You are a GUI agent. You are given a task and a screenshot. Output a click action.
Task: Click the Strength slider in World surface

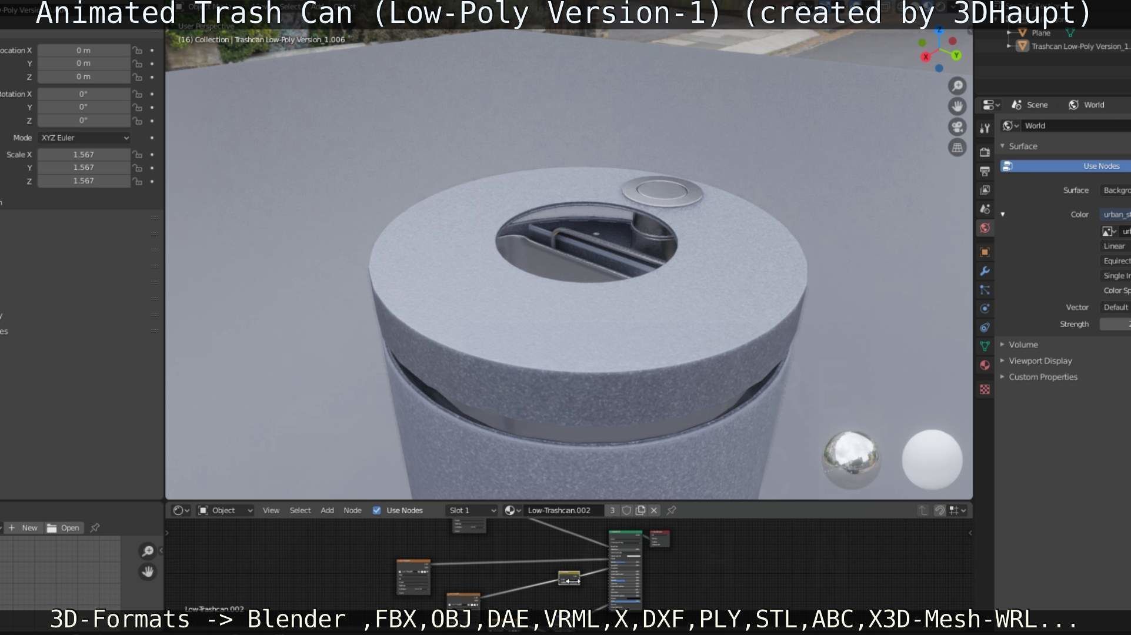[x=1115, y=325]
